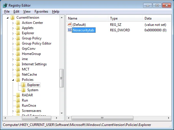Select the (Default) value name
Viewport: 174px width, 130px height.
click(79, 25)
